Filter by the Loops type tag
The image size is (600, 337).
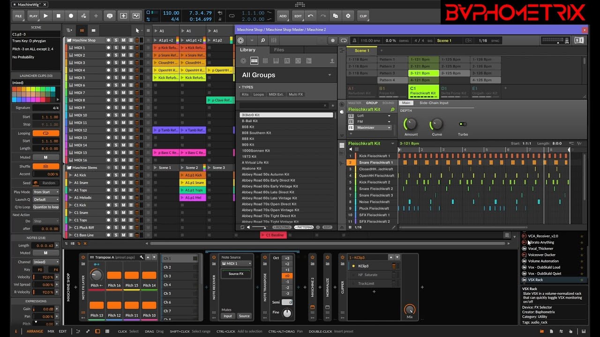(259, 95)
